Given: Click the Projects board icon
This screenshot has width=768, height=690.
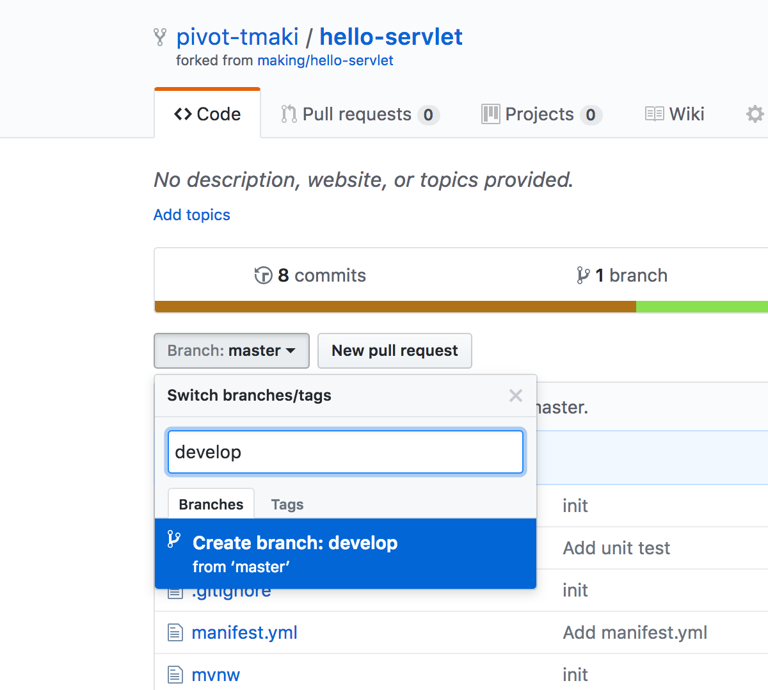Looking at the screenshot, I should 490,114.
